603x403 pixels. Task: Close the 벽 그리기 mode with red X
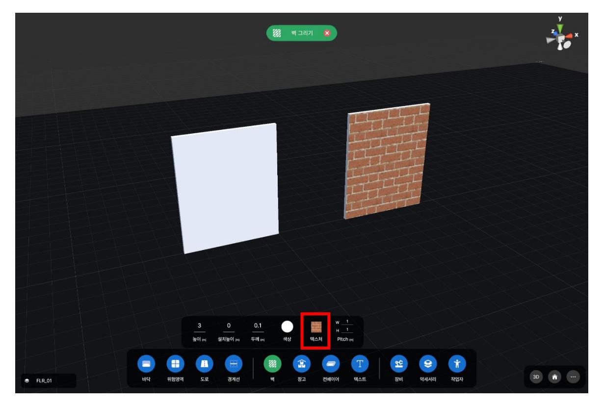pos(327,33)
